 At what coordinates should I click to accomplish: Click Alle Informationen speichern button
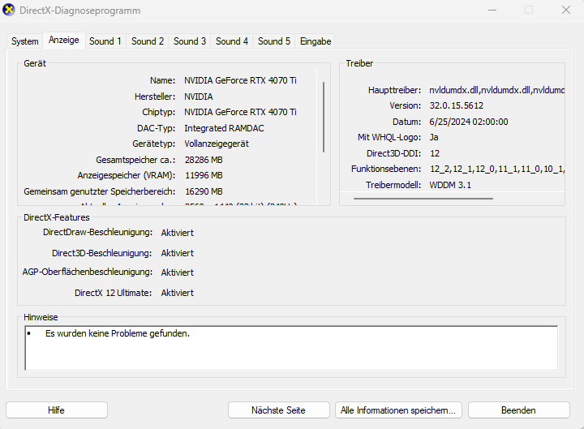click(398, 410)
